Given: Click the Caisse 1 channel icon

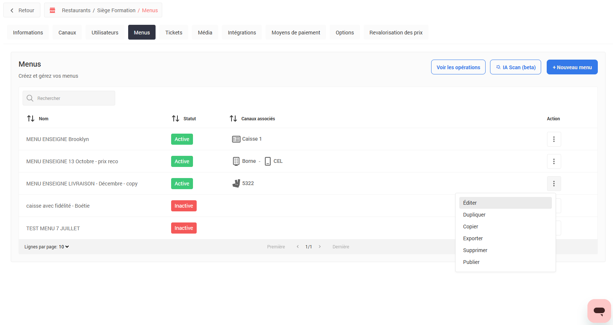Looking at the screenshot, I should 236,139.
